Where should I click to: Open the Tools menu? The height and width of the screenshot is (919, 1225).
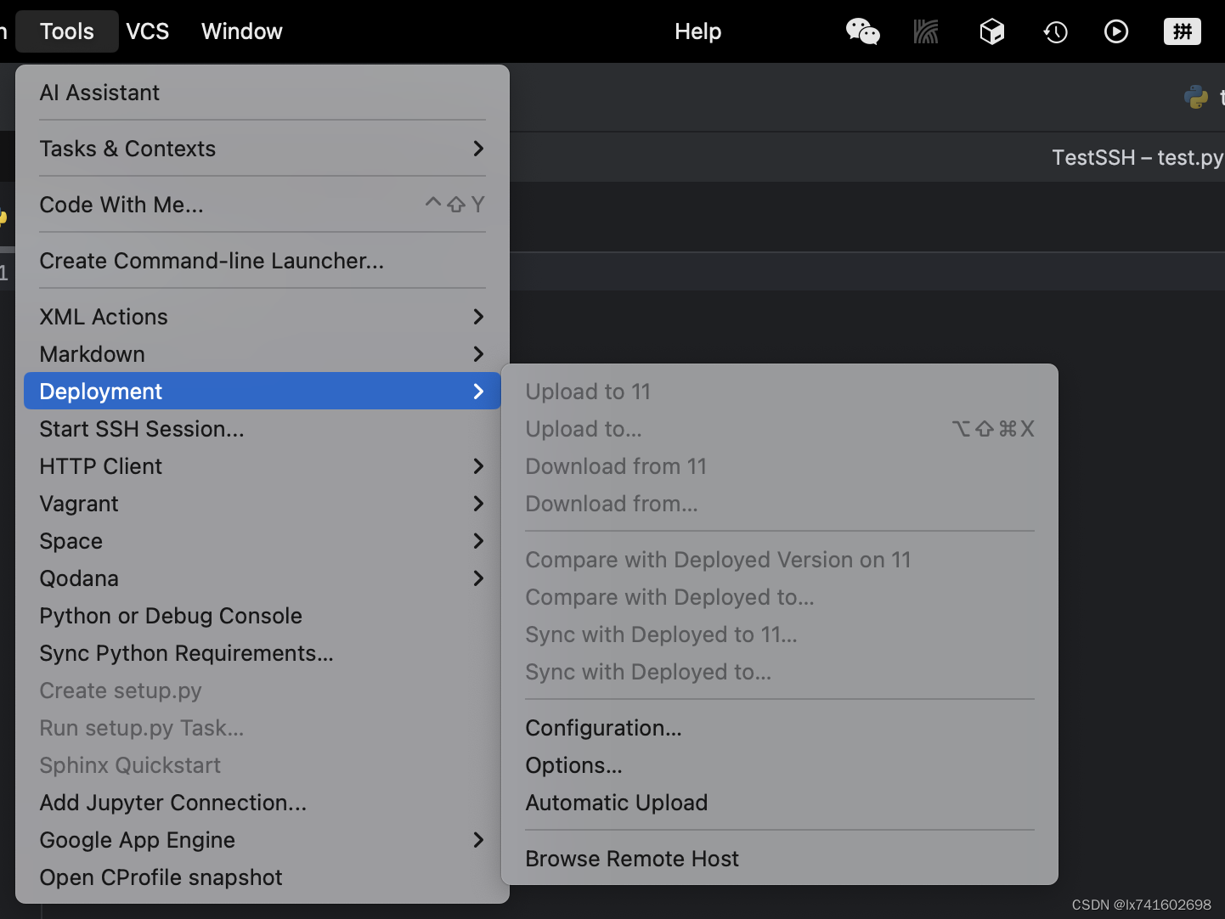67,31
